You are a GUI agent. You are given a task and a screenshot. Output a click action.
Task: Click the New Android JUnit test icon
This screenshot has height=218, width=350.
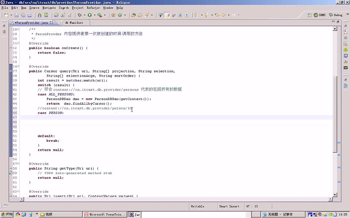[x=63, y=15]
